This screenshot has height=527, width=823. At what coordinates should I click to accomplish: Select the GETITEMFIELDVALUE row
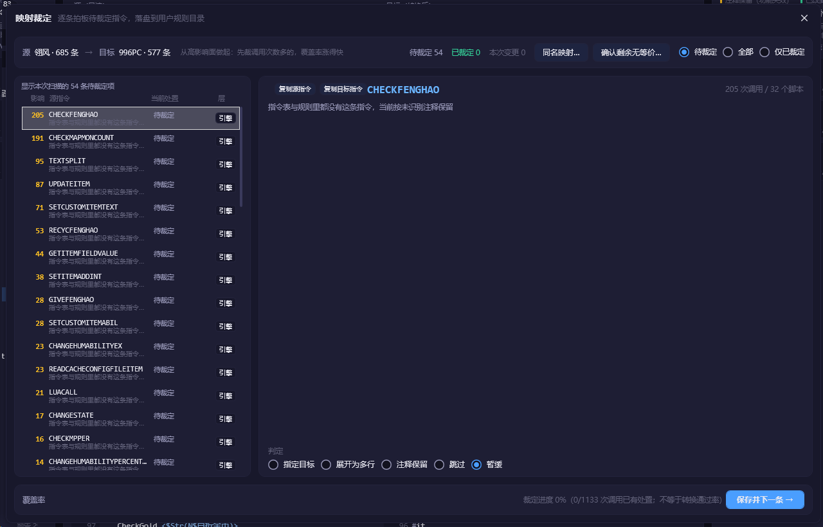click(x=131, y=257)
